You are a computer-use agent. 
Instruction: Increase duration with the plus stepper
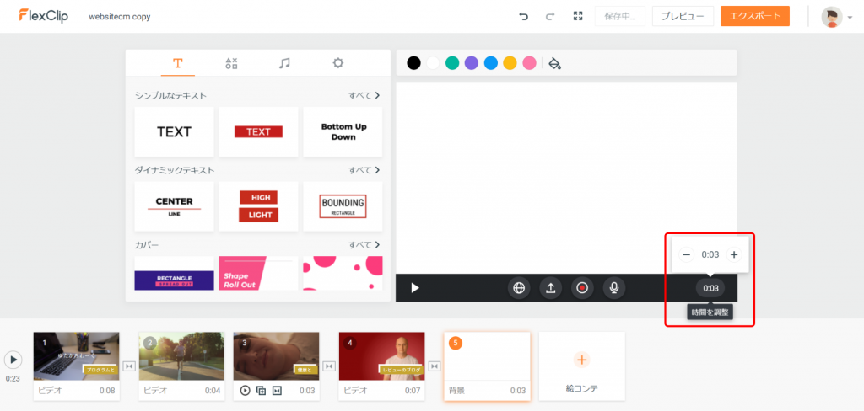pyautogui.click(x=734, y=254)
